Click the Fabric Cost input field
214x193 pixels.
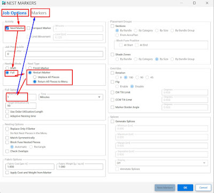click(x=30, y=167)
